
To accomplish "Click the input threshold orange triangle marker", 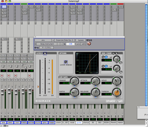I will click(x=38, y=87).
